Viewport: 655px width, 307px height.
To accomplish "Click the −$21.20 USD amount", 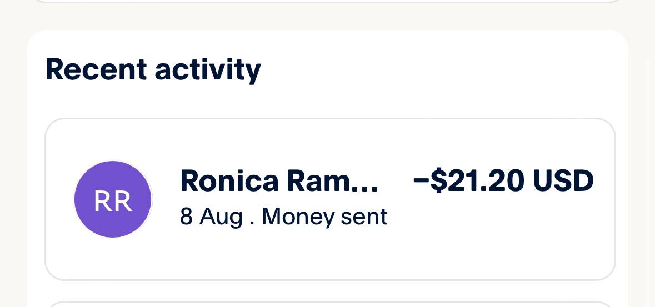I will point(503,181).
